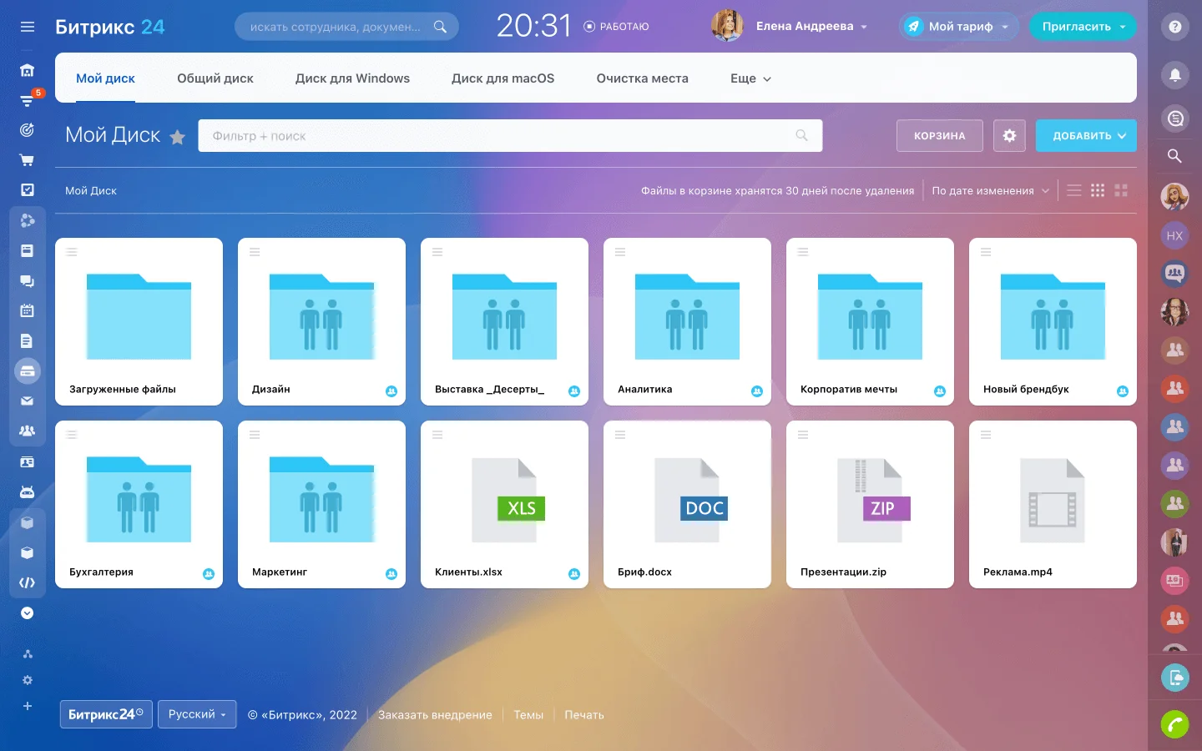Expand the ДОБАВИТЬ dropdown button
This screenshot has height=751, width=1202.
coord(1086,135)
